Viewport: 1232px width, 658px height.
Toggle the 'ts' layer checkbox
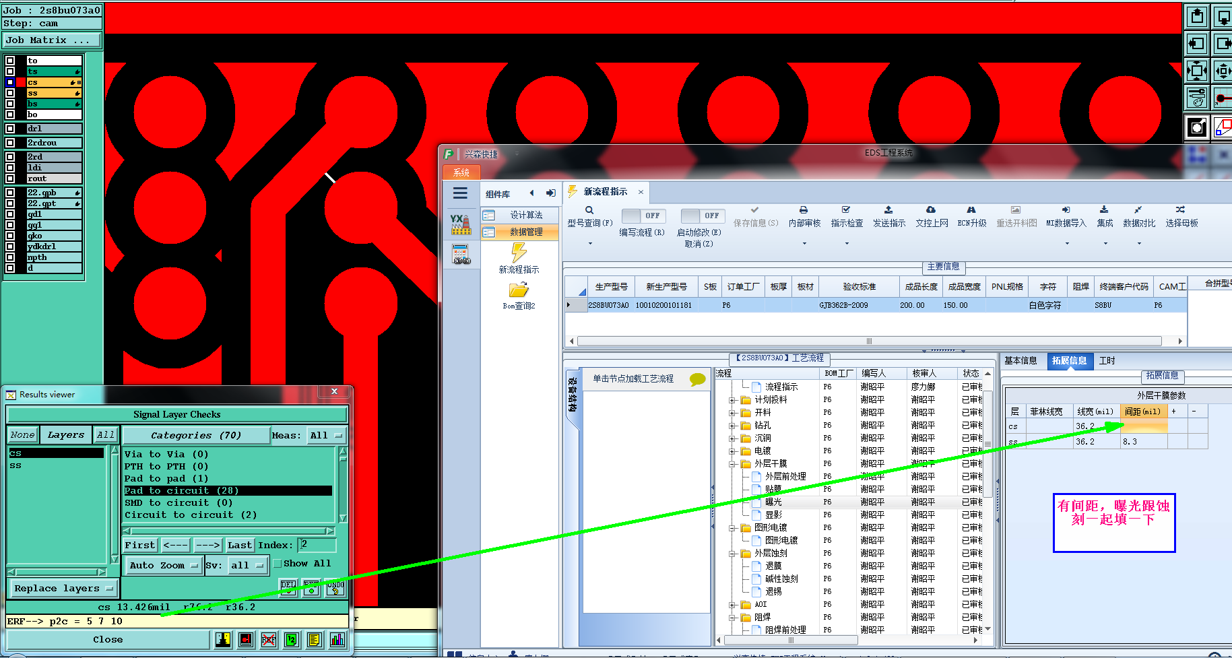tap(10, 71)
